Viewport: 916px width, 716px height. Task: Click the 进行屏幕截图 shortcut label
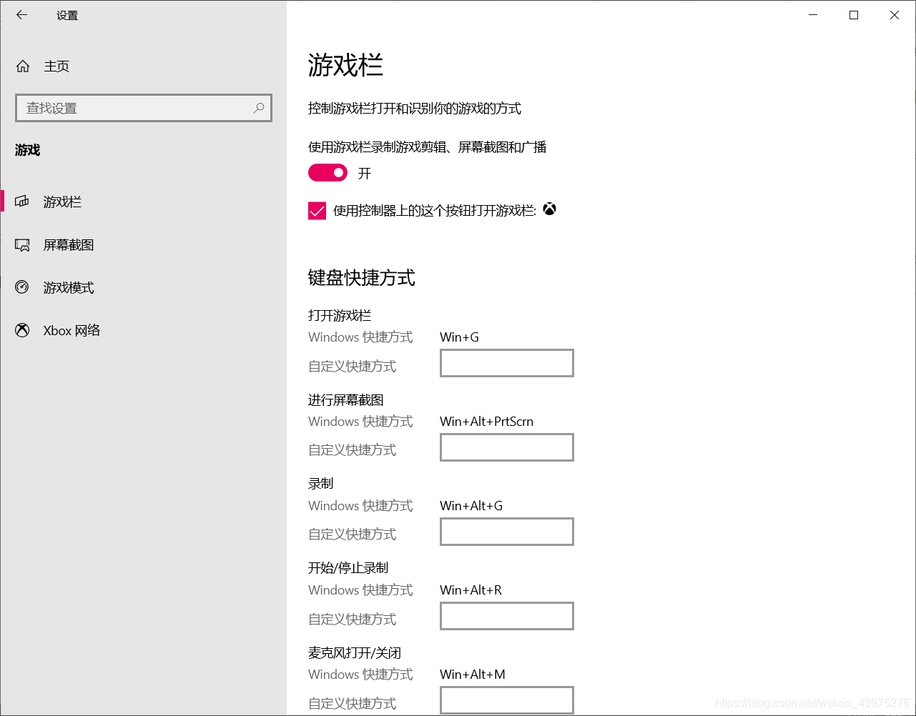coord(346,399)
